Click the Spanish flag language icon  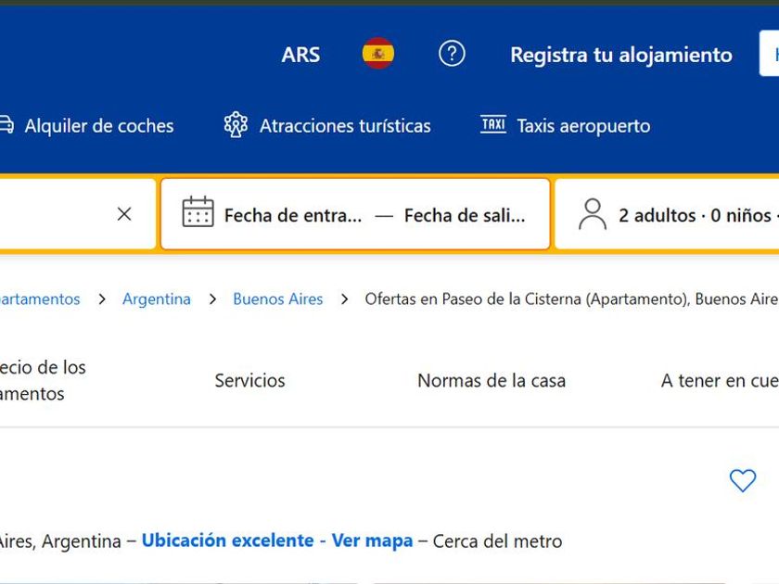tap(377, 54)
